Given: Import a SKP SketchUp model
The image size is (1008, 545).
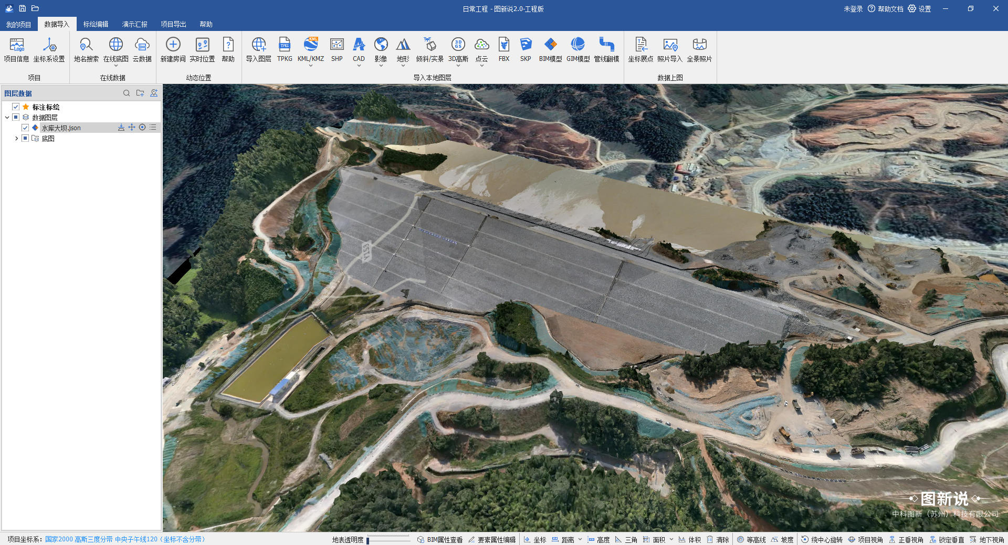Looking at the screenshot, I should 526,50.
